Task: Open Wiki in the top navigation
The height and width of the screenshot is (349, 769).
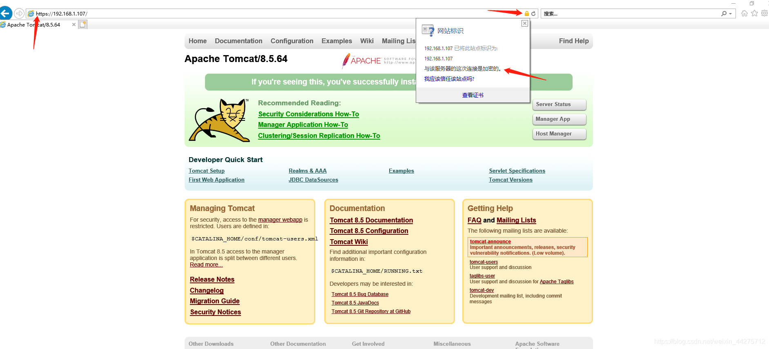Action: pos(367,41)
